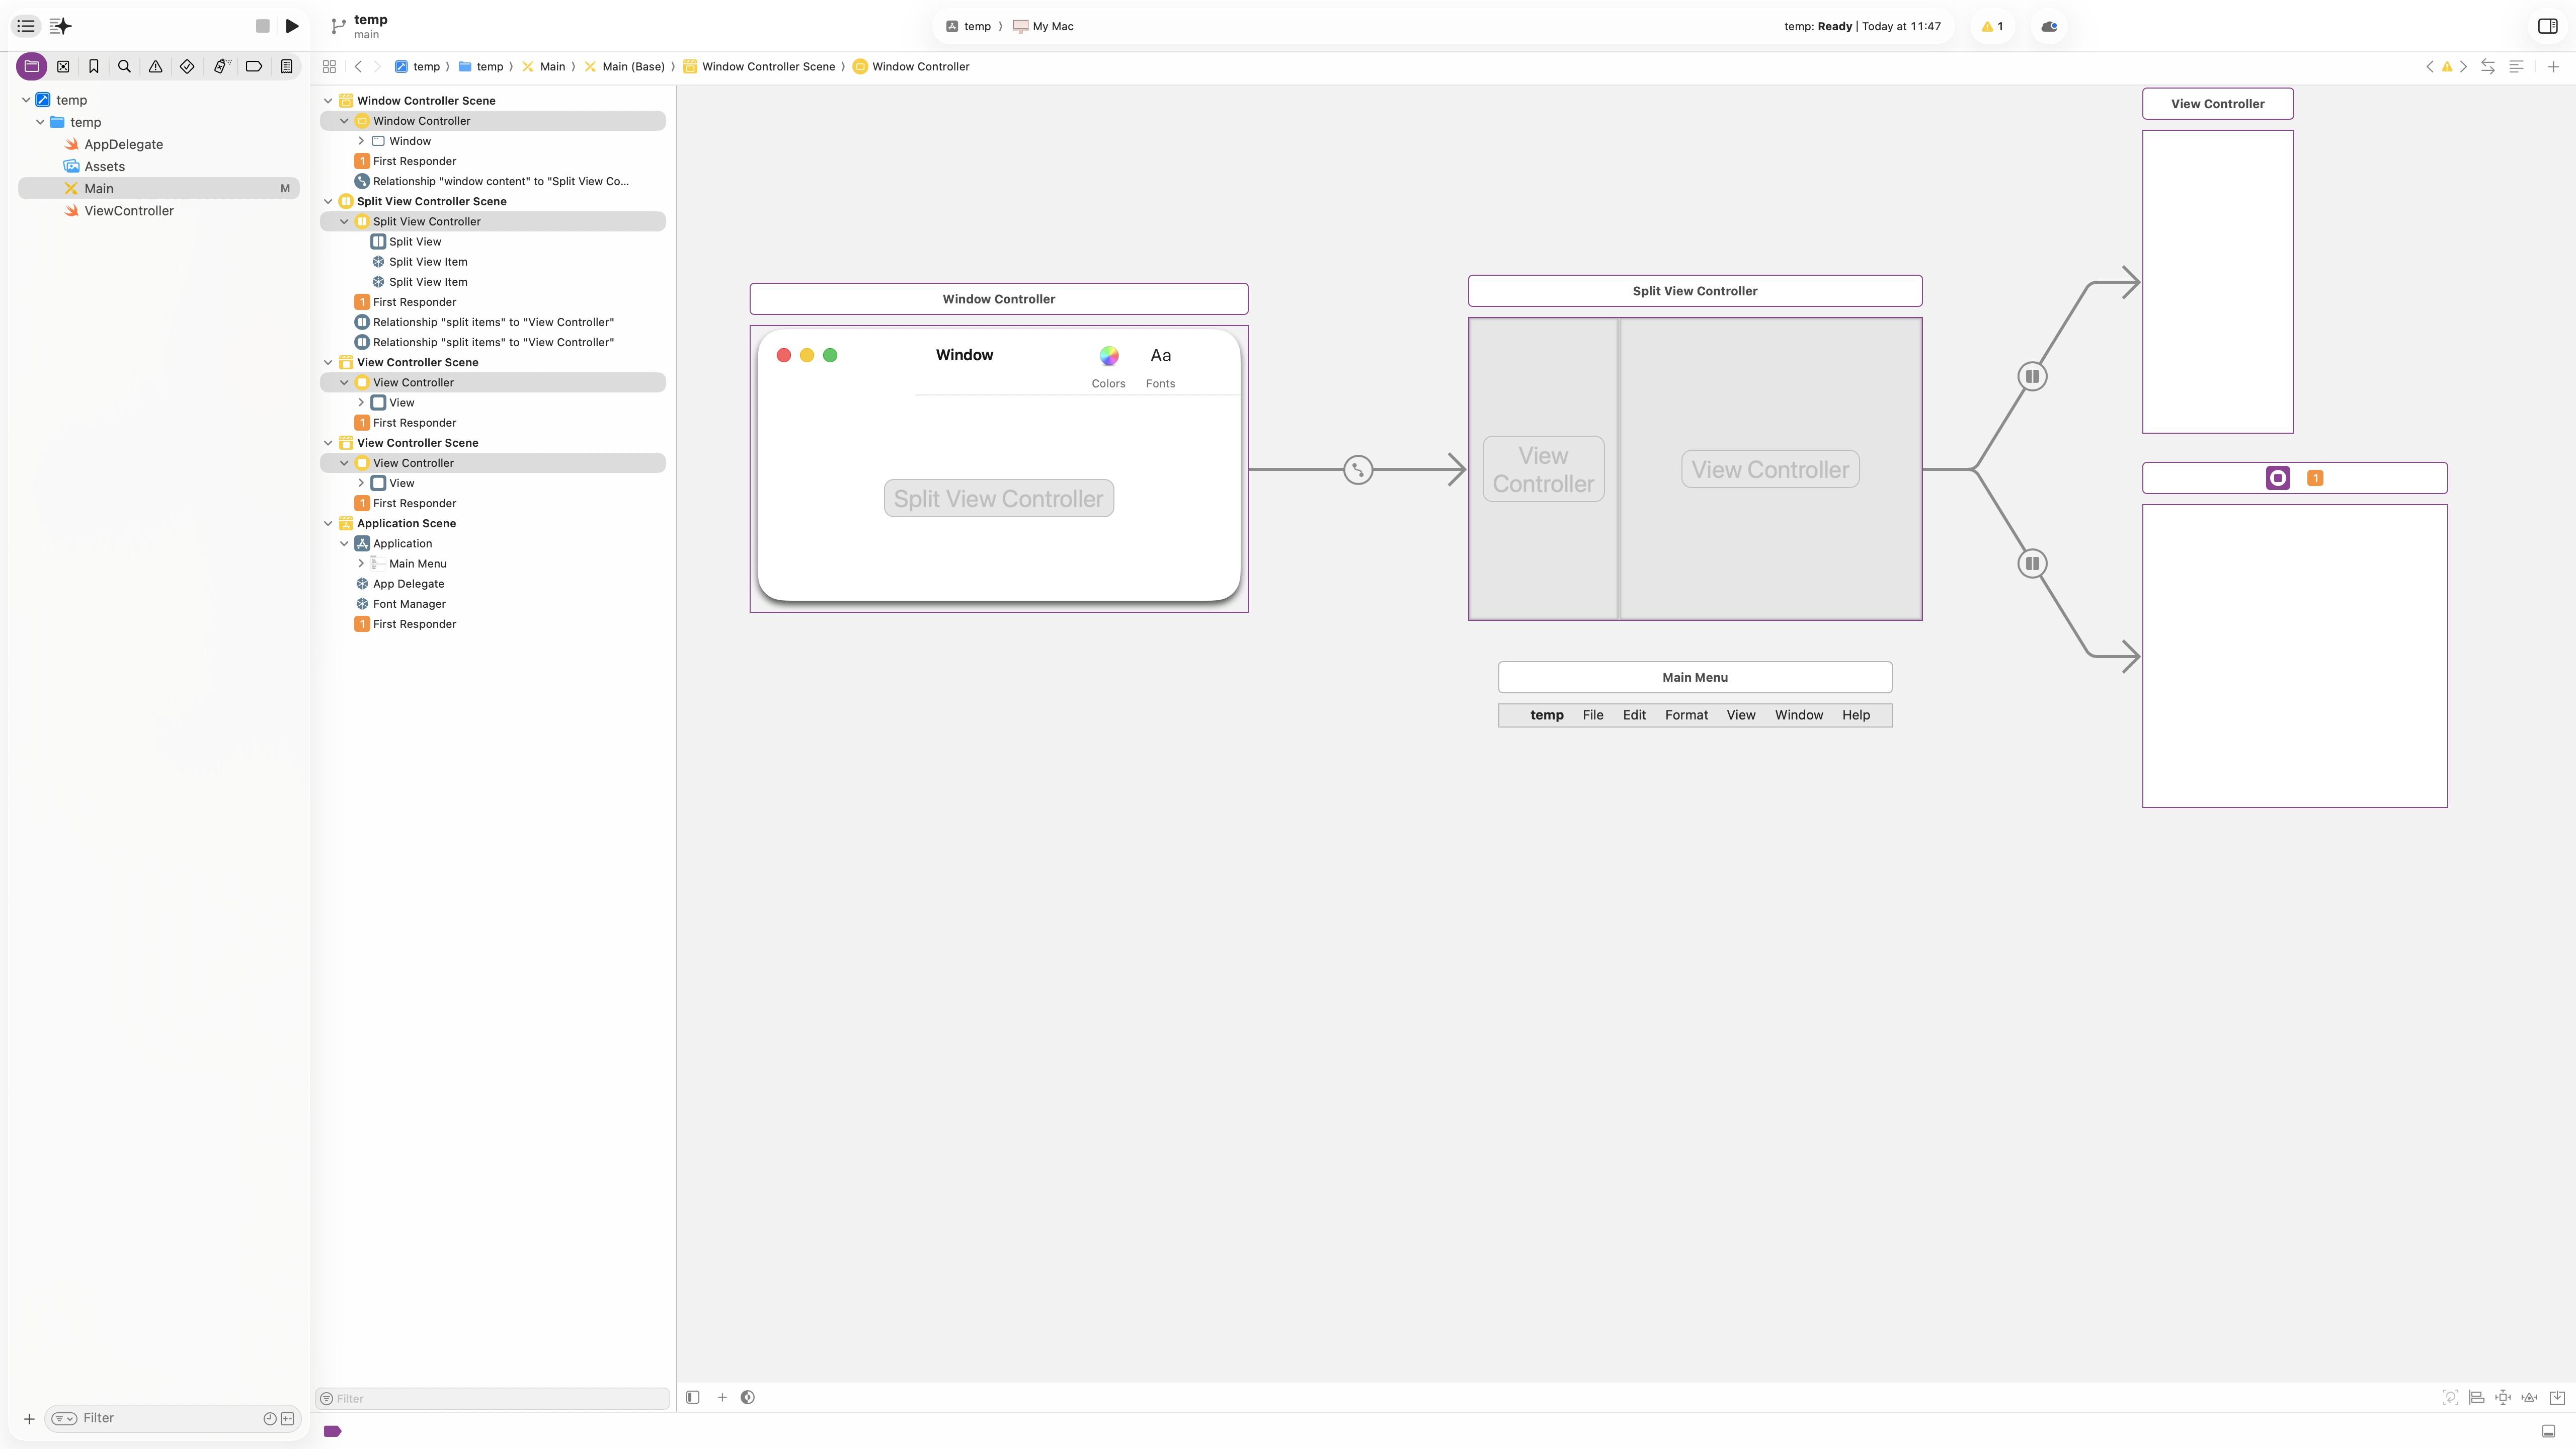Screen dimensions: 2576x1449
Task: Toggle the inspectors panel on the right
Action: click(2547, 26)
